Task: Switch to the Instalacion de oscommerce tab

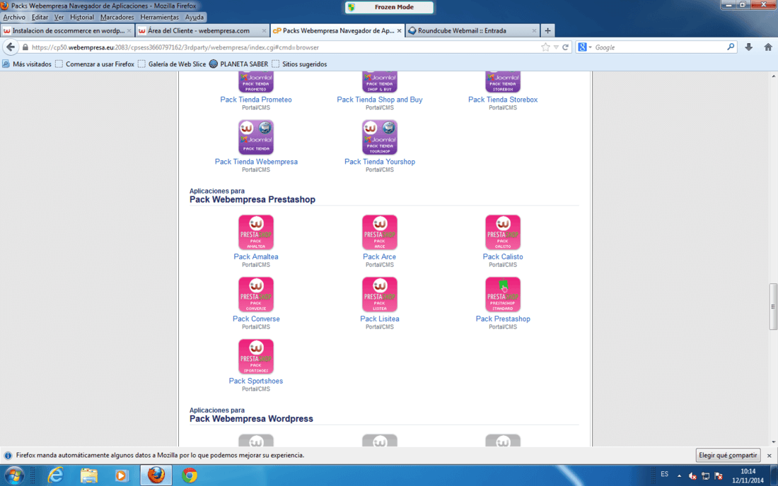Action: click(x=67, y=30)
